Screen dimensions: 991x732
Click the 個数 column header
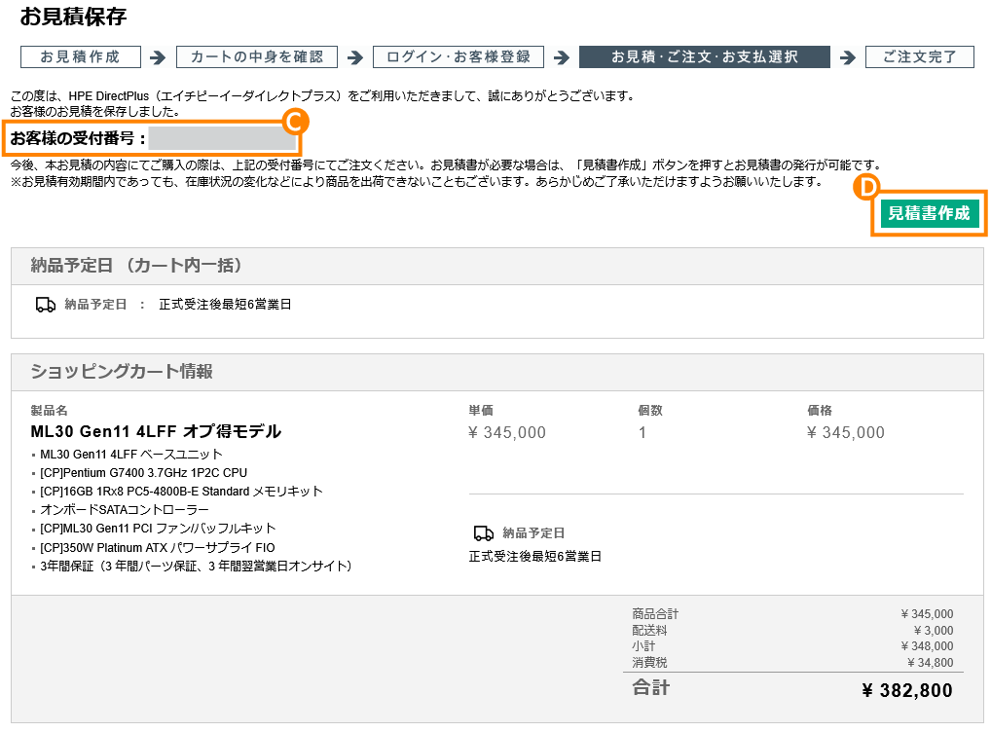(650, 410)
